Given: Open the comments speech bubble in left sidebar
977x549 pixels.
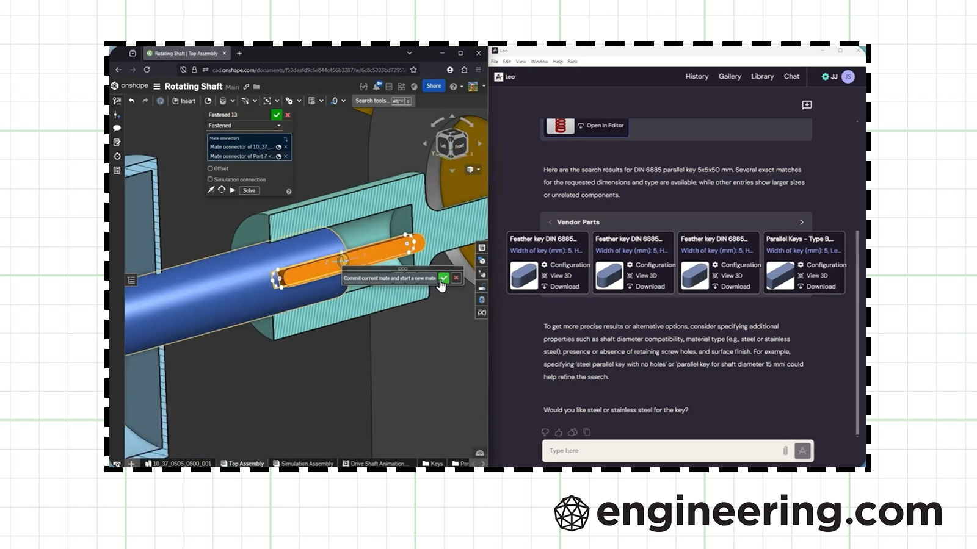Looking at the screenshot, I should pyautogui.click(x=117, y=129).
